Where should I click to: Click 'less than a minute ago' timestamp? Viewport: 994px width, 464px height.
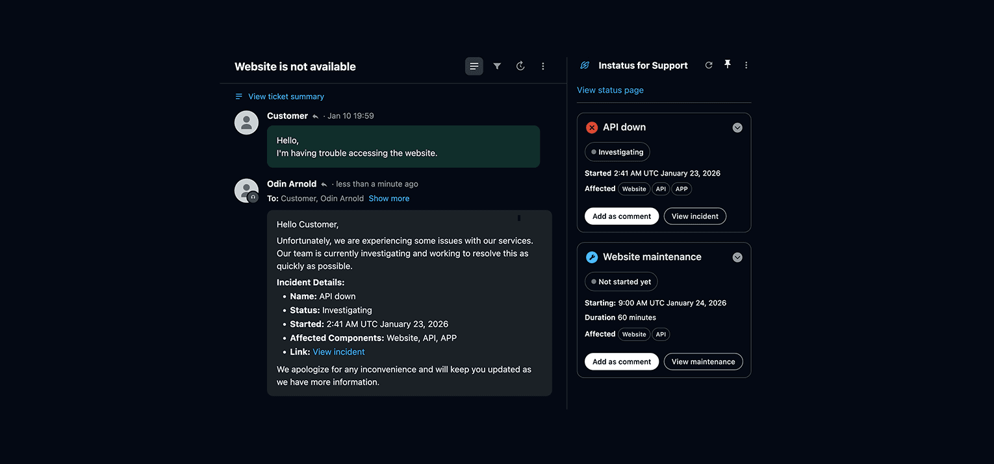377,185
